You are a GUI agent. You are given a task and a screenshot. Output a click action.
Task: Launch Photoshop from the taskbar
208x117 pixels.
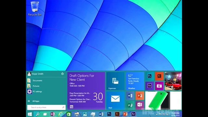pos(109,114)
